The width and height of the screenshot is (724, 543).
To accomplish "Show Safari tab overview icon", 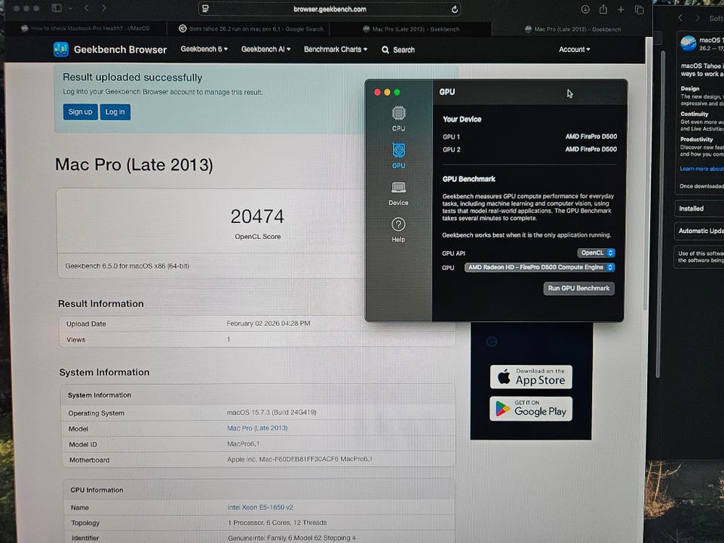I will coord(639,9).
